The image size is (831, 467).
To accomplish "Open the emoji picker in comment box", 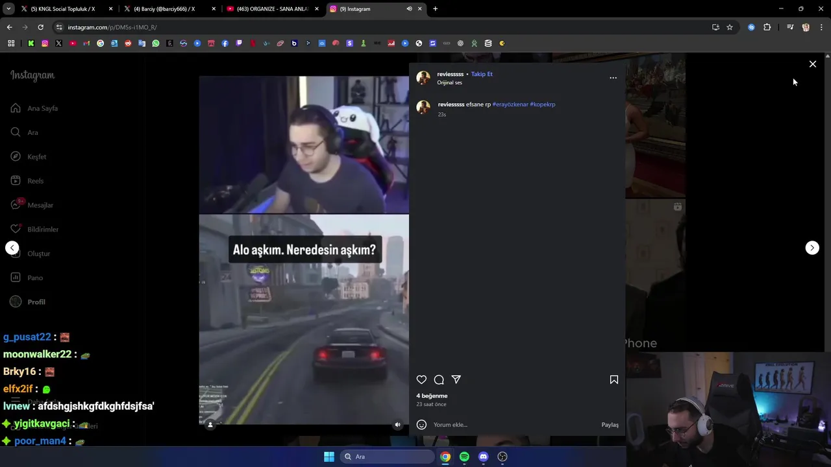I will tap(421, 425).
